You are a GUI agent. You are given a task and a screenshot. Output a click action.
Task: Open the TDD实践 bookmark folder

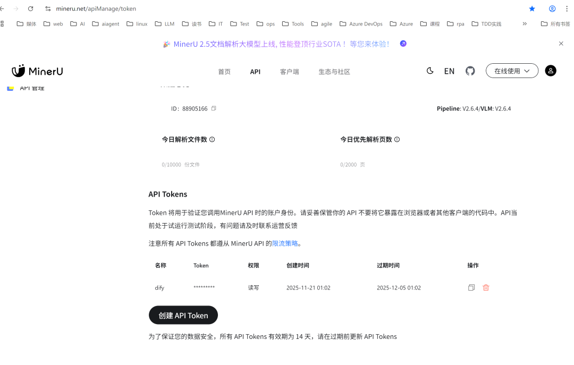(x=486, y=24)
